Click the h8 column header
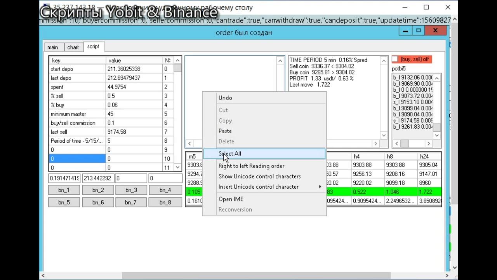 tap(401, 156)
